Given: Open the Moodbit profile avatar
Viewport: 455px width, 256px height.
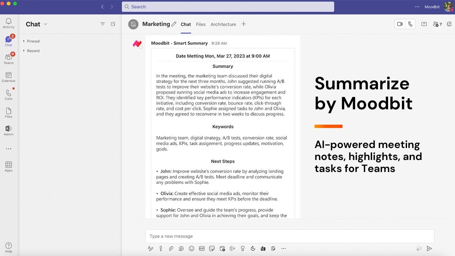Looking at the screenshot, I should pyautogui.click(x=448, y=7).
